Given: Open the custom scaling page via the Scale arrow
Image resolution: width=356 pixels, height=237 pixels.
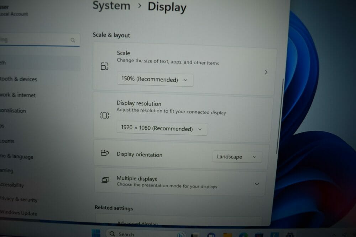Looking at the screenshot, I should pos(266,72).
